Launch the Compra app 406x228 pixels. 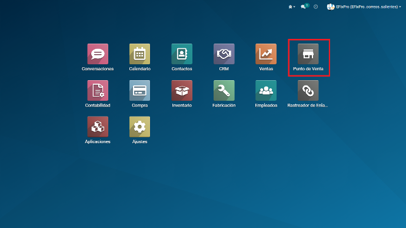[x=139, y=91]
